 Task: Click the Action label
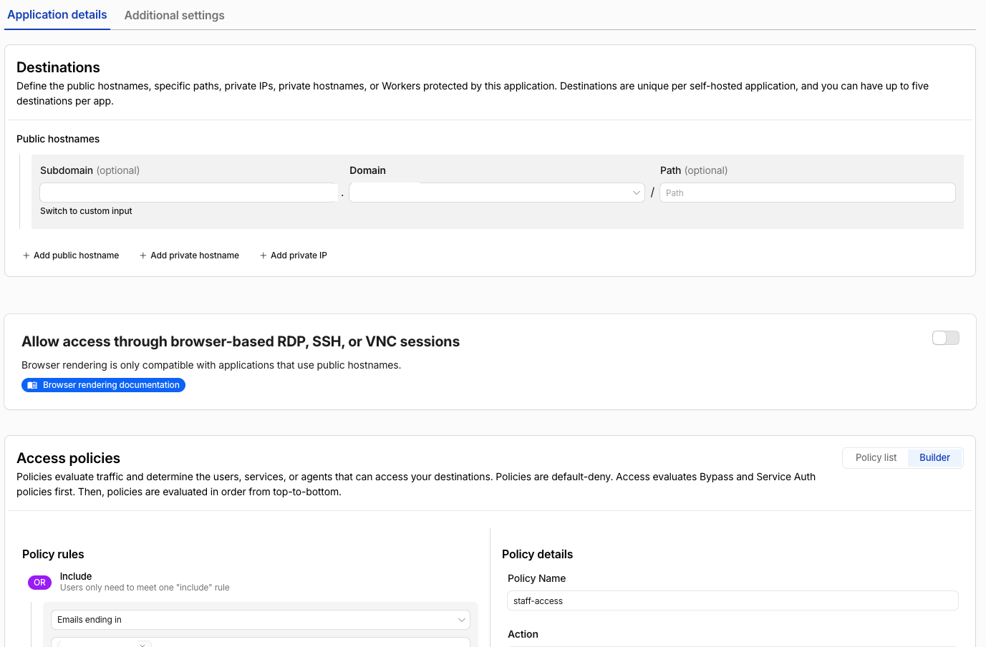click(523, 634)
